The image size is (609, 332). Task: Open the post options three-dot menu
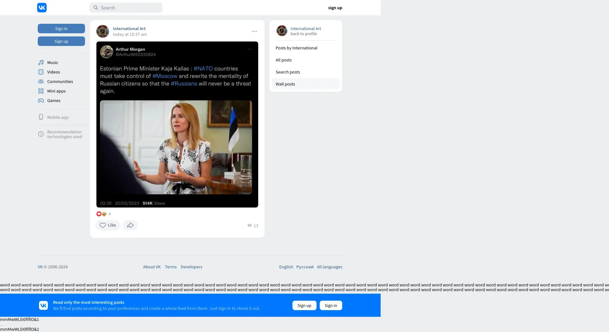(254, 31)
